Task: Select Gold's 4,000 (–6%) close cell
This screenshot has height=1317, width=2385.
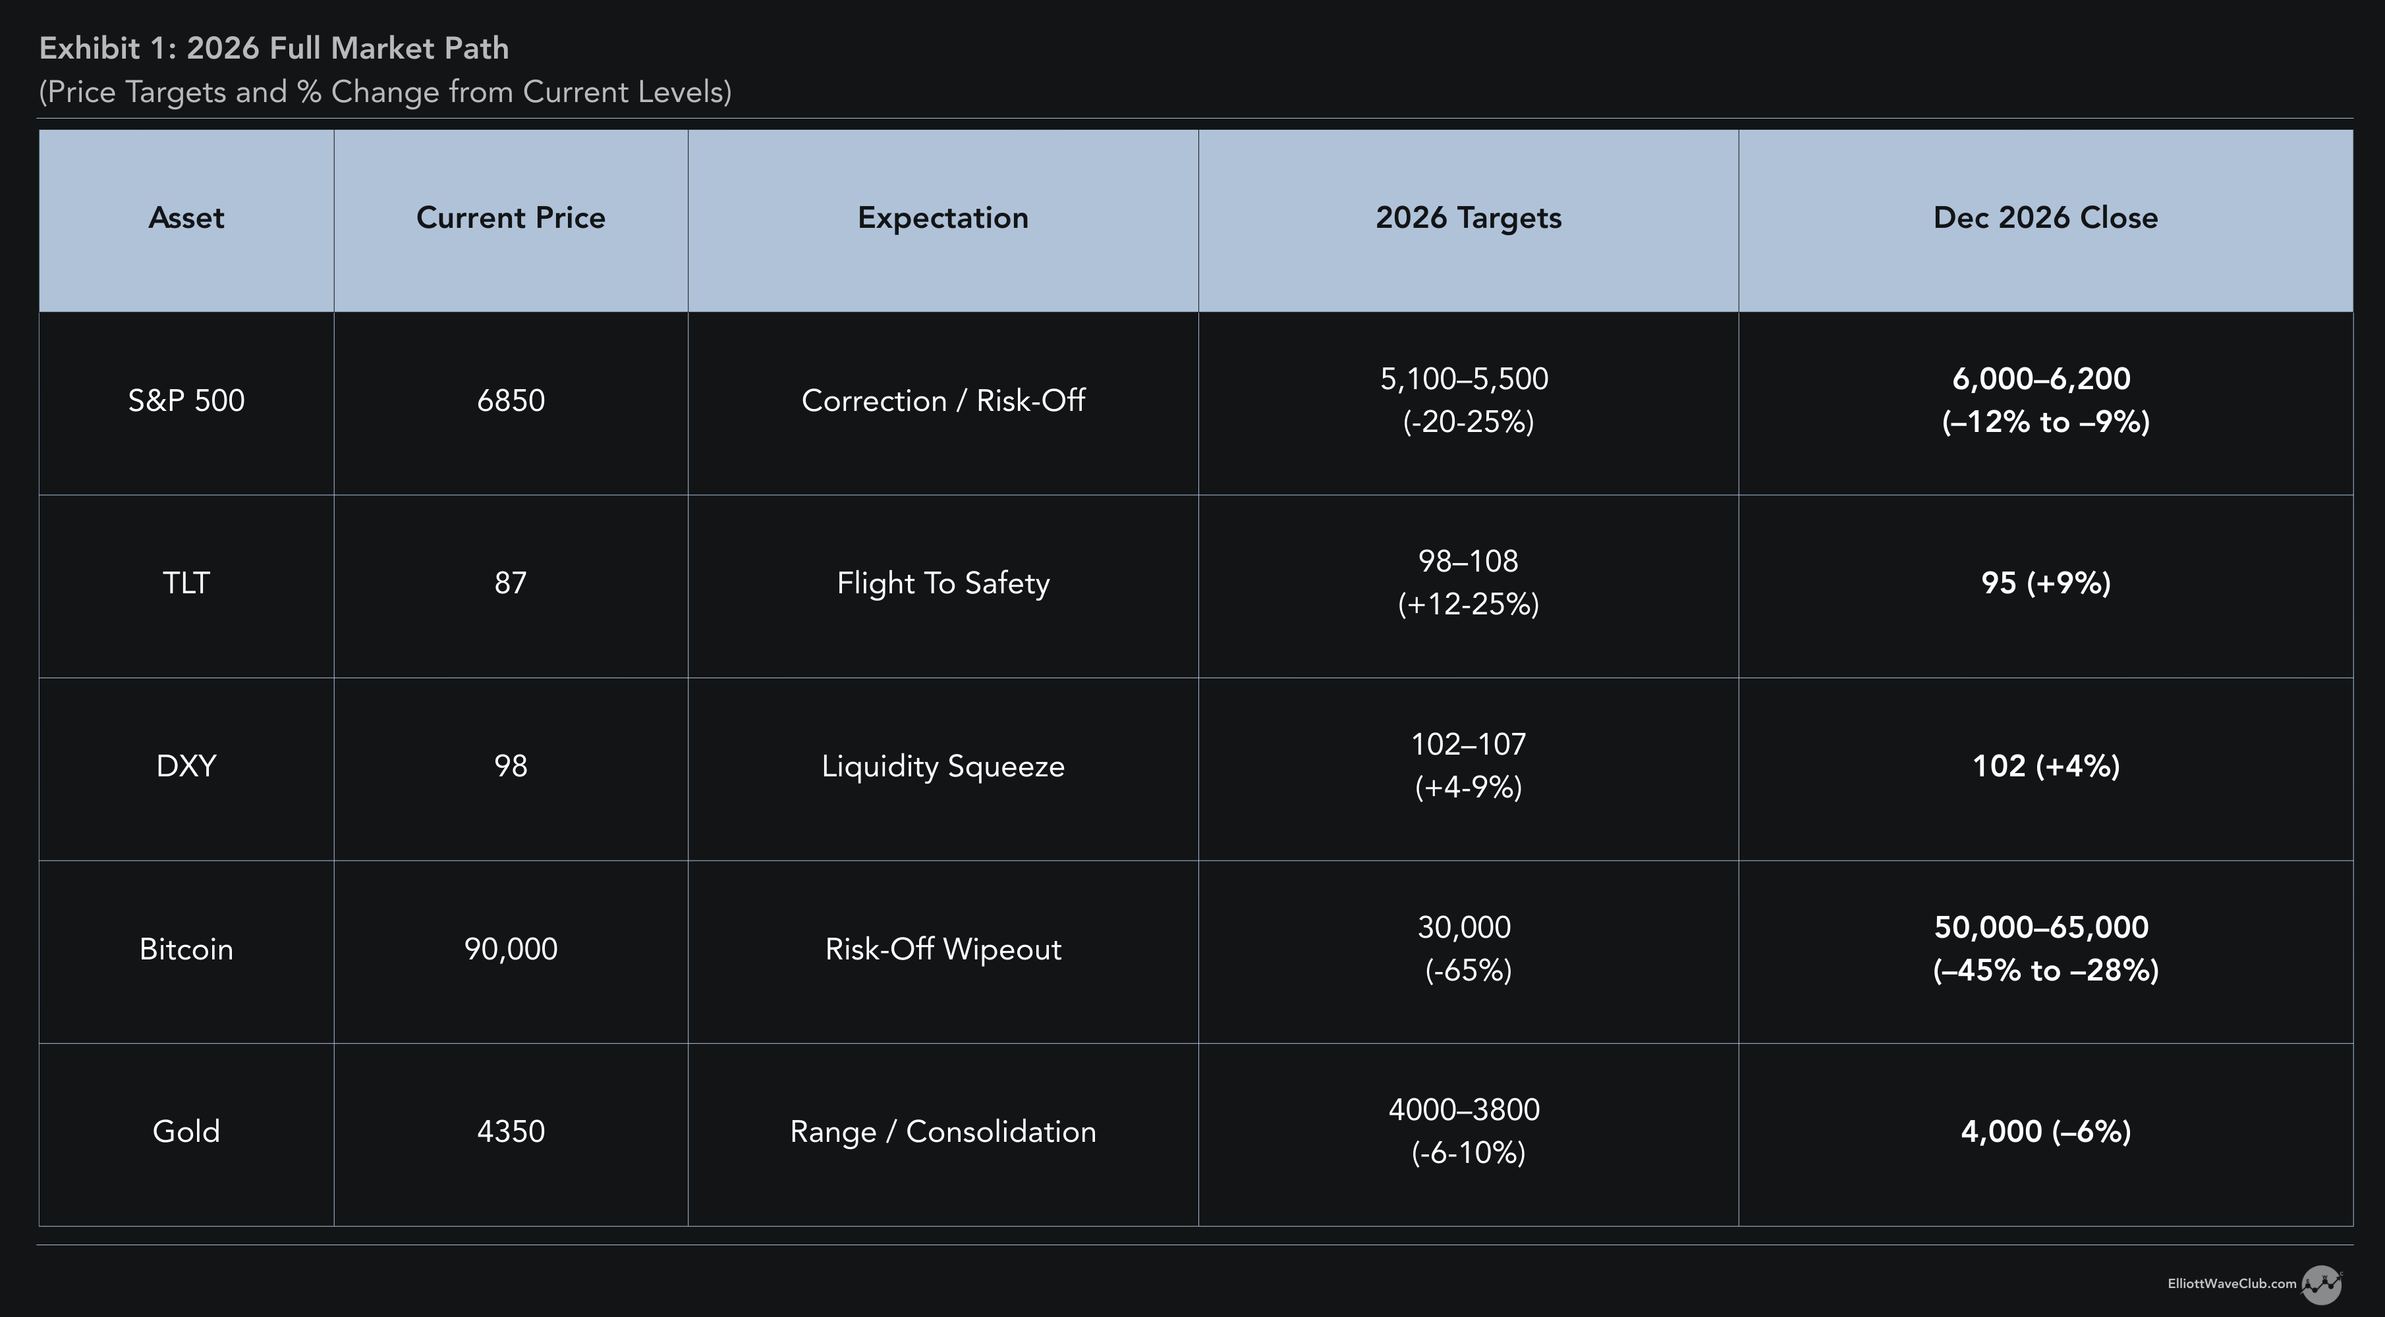Action: 2044,1132
